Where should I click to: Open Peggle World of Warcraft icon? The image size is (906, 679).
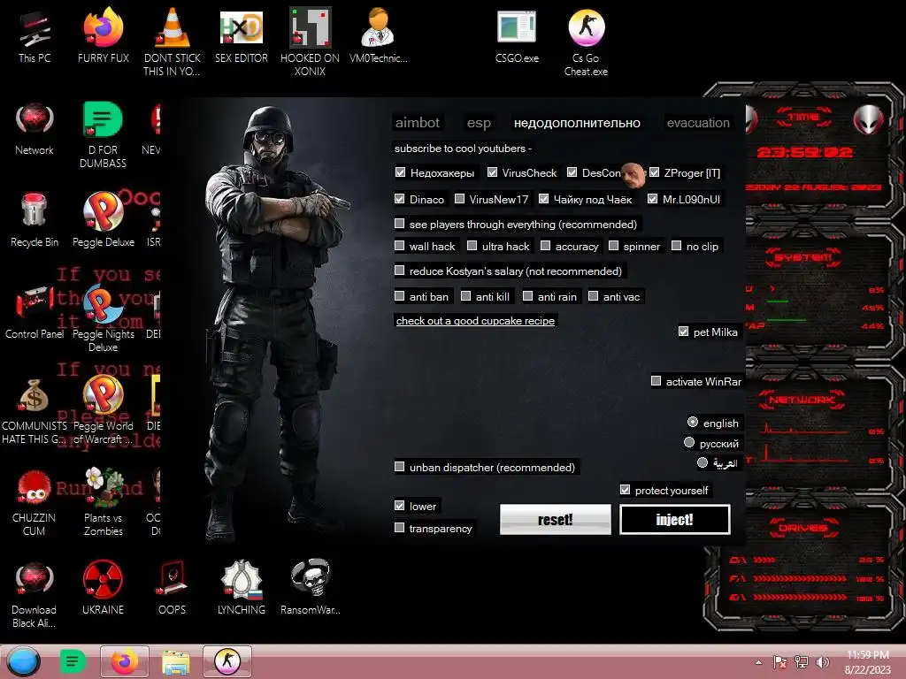tap(103, 410)
